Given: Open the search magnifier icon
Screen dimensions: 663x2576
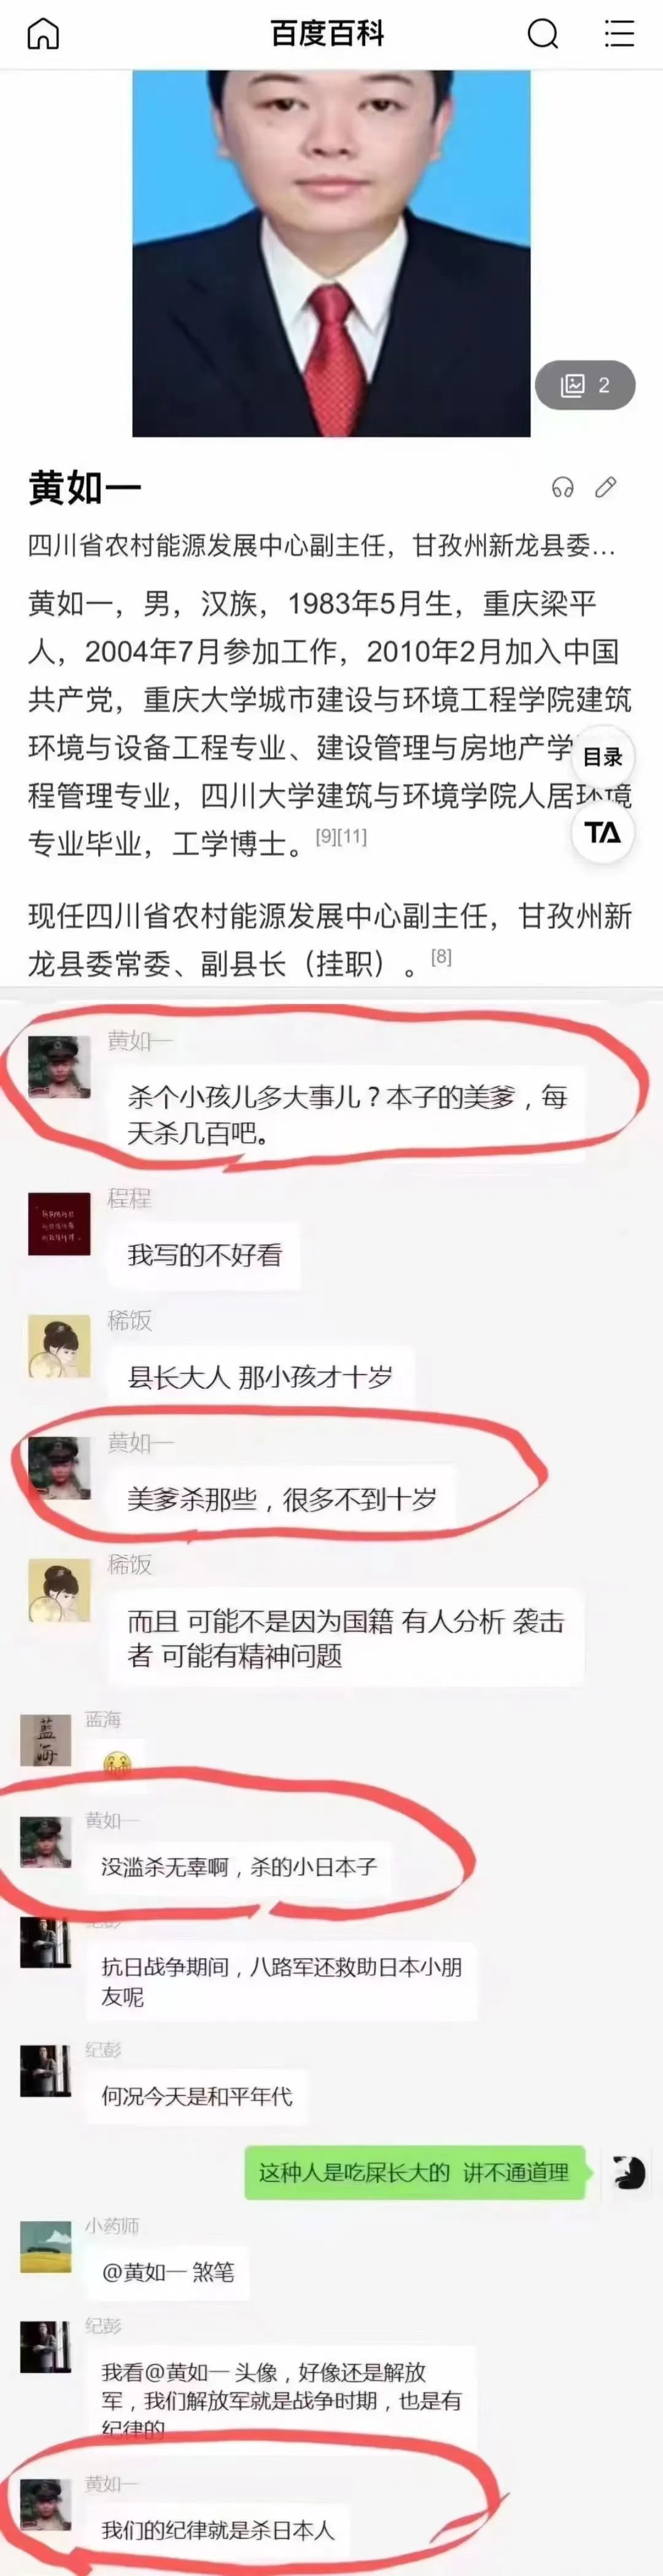Looking at the screenshot, I should pyautogui.click(x=542, y=33).
